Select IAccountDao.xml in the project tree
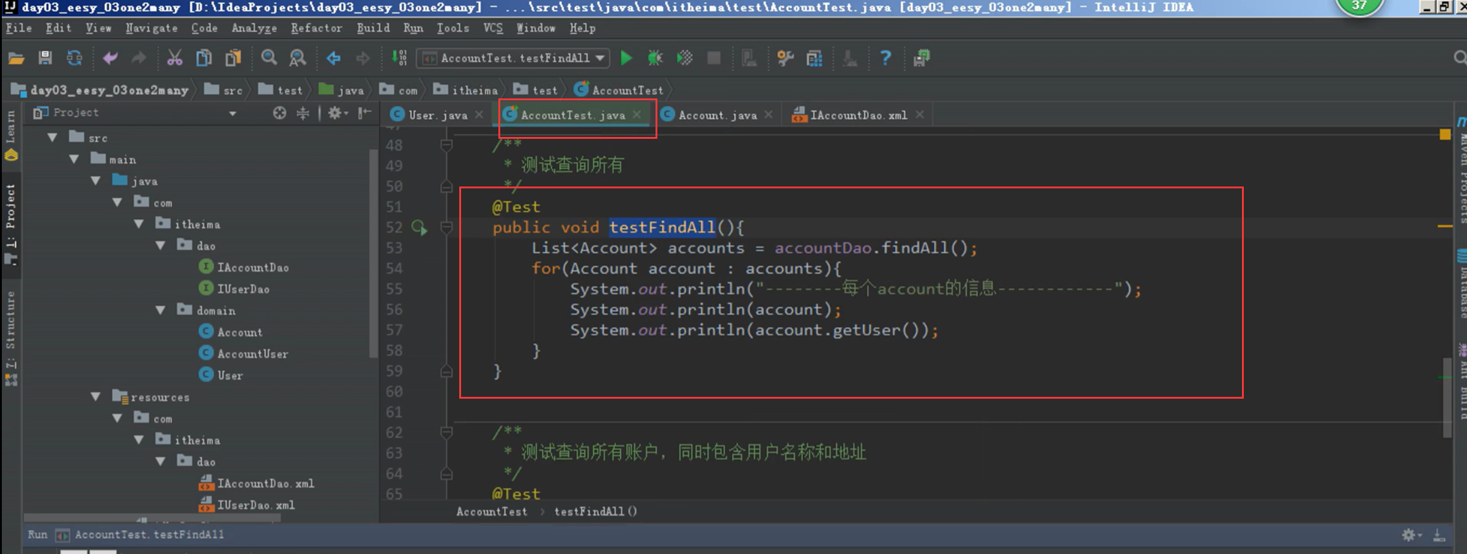Screen dimensions: 1467x554 click(x=265, y=483)
